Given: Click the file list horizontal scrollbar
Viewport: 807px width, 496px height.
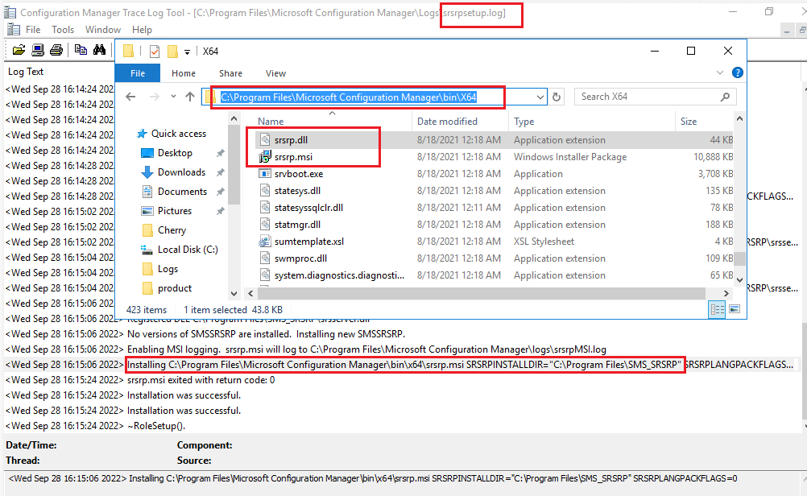Looking at the screenshot, I should [x=481, y=293].
